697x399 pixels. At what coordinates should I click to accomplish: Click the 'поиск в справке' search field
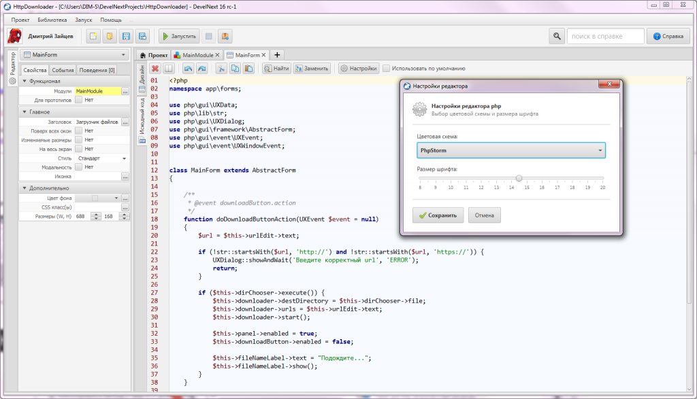click(x=605, y=36)
